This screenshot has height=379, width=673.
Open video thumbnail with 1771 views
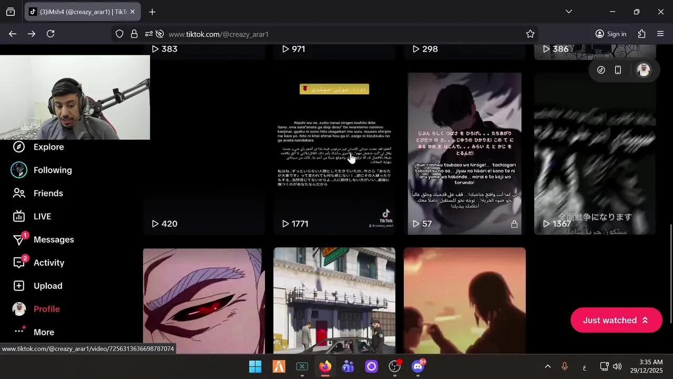(334, 154)
